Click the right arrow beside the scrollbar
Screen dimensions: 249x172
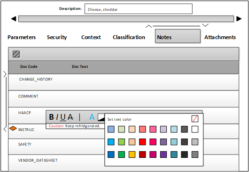[239, 19]
